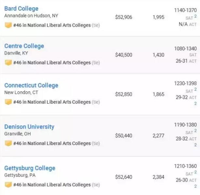Open the Centre College link
Viewport: 200px width, 195px height.
[x=24, y=46]
